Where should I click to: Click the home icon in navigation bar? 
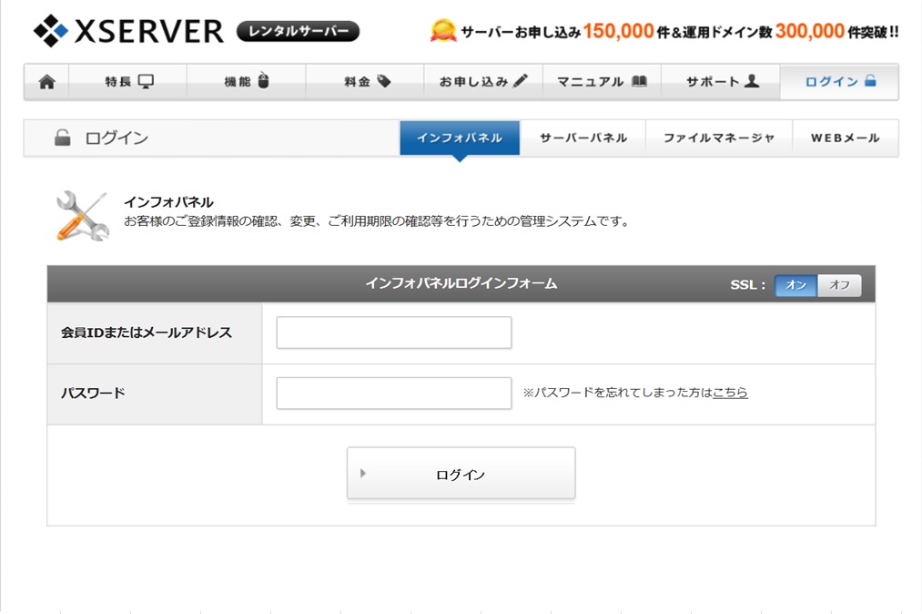(46, 82)
